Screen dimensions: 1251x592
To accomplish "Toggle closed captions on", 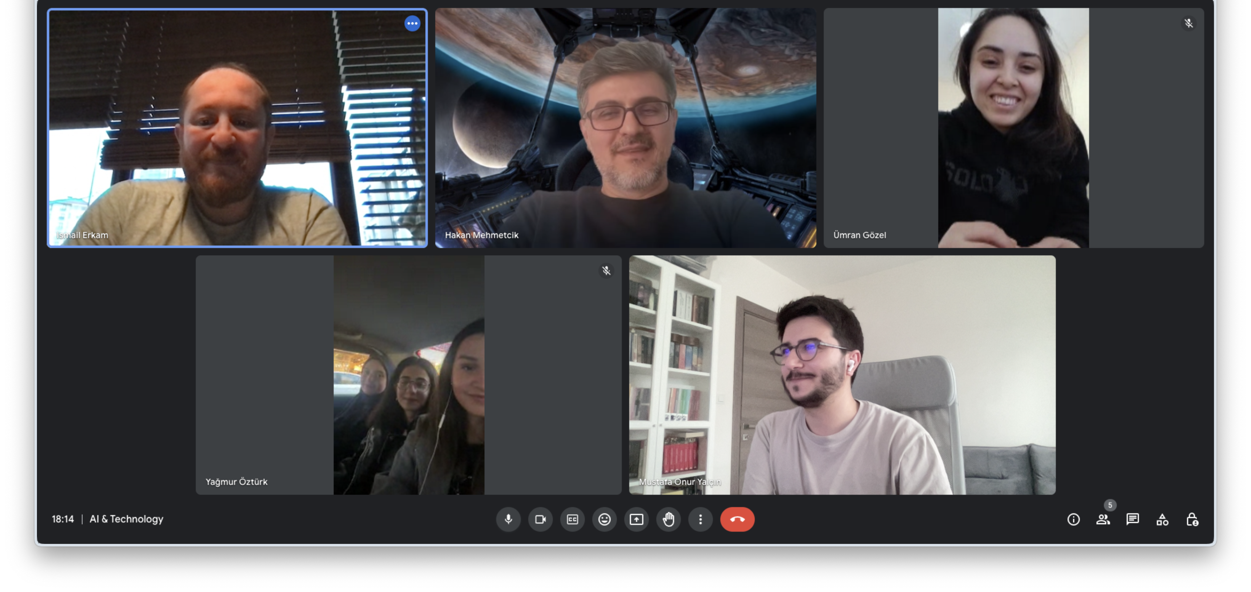I will point(572,519).
